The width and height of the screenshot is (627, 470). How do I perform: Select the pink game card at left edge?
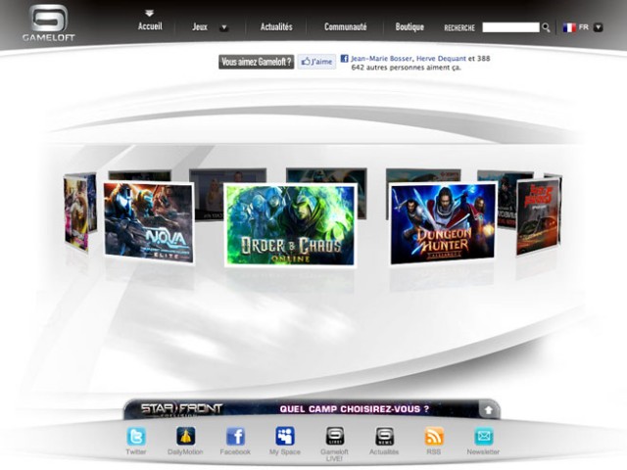click(x=76, y=213)
